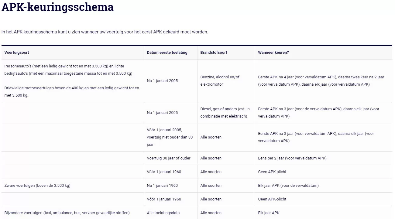Select the Voertuigsoort column header
The image size is (395, 219).
tap(17, 53)
